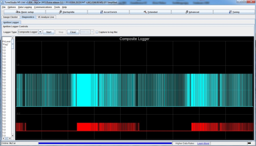Screen dimensions: 256x146
Task: Expand the disabled 4000 ms interval dropdown
Action: [92, 32]
